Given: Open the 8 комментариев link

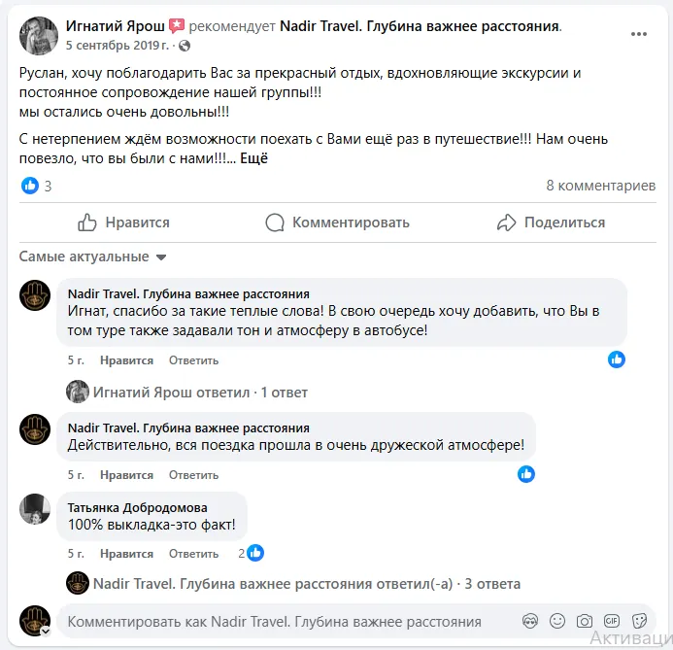Looking at the screenshot, I should pos(600,186).
